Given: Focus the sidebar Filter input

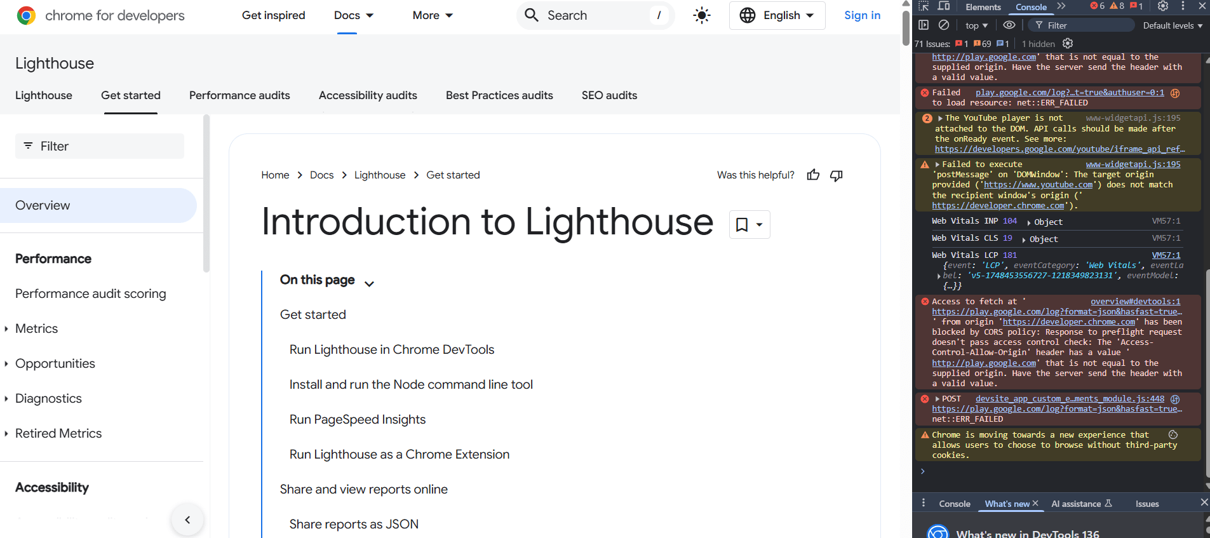Looking at the screenshot, I should (100, 146).
